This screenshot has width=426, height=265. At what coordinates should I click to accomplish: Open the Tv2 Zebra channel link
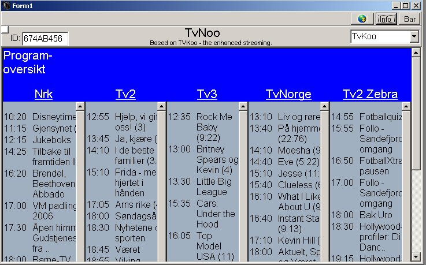point(370,94)
